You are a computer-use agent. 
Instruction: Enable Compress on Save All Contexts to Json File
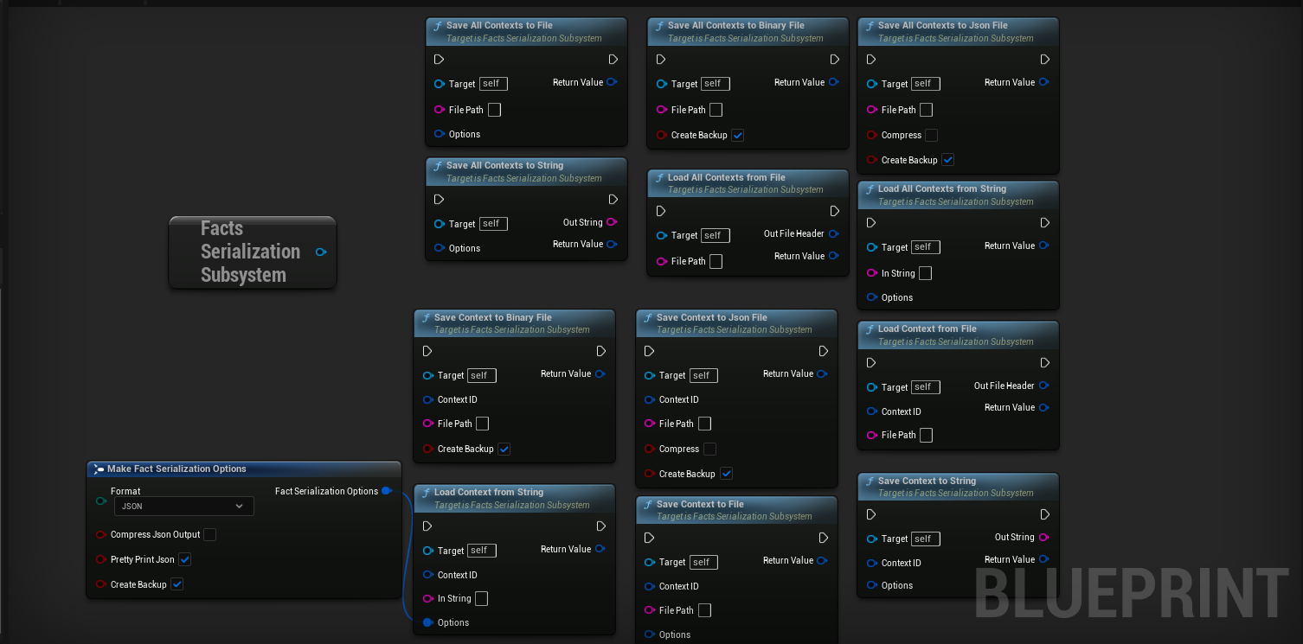tap(931, 135)
